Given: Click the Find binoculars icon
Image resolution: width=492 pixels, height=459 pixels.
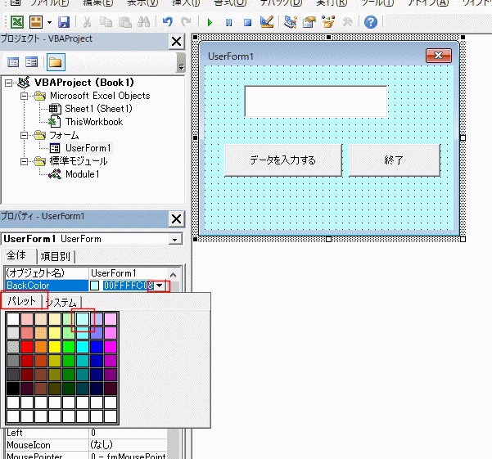Looking at the screenshot, I should (144, 22).
